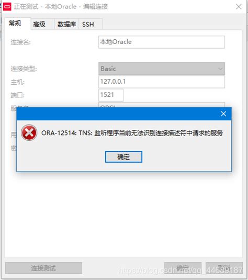Screen dimensions: 248x280
Task: Click the blue title bar of error dialog
Action: [118, 114]
